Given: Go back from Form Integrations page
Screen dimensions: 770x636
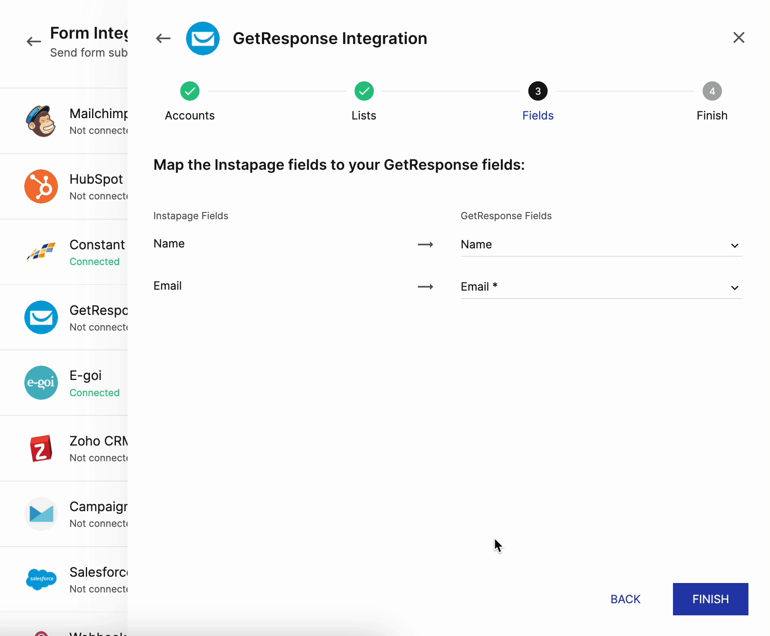Looking at the screenshot, I should pyautogui.click(x=34, y=42).
